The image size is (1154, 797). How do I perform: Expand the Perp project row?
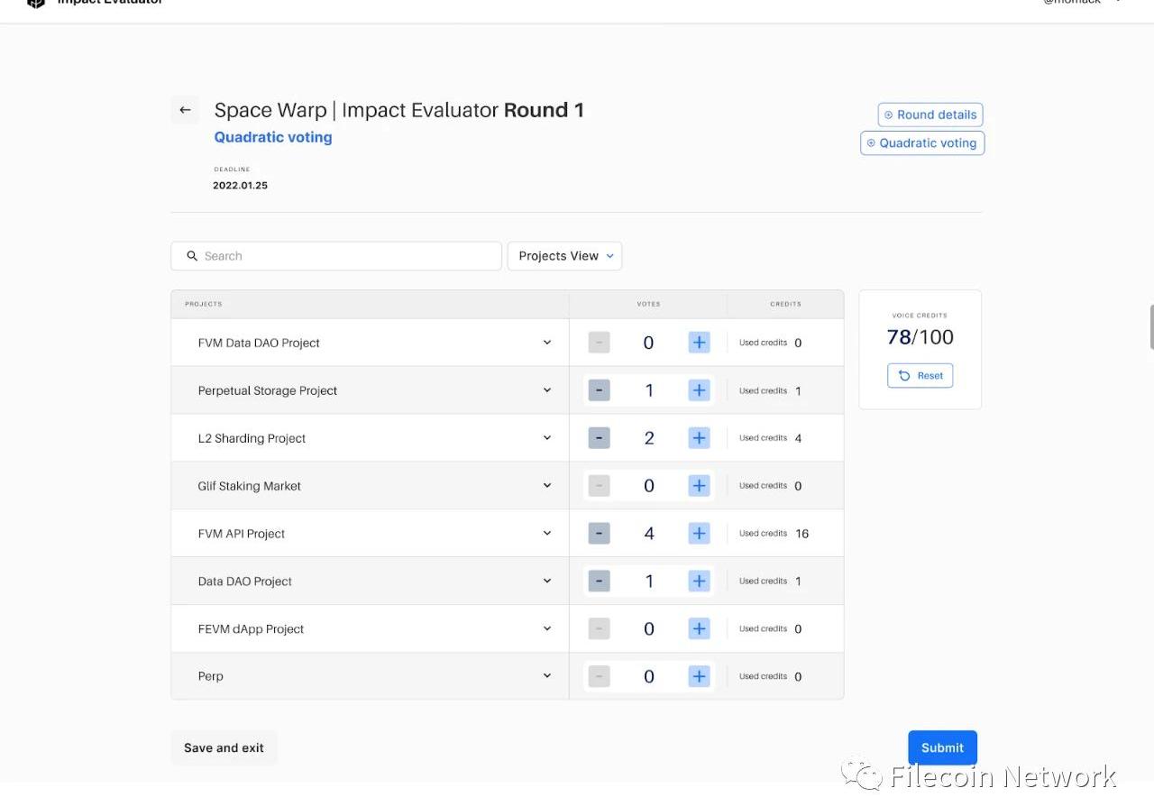point(546,676)
